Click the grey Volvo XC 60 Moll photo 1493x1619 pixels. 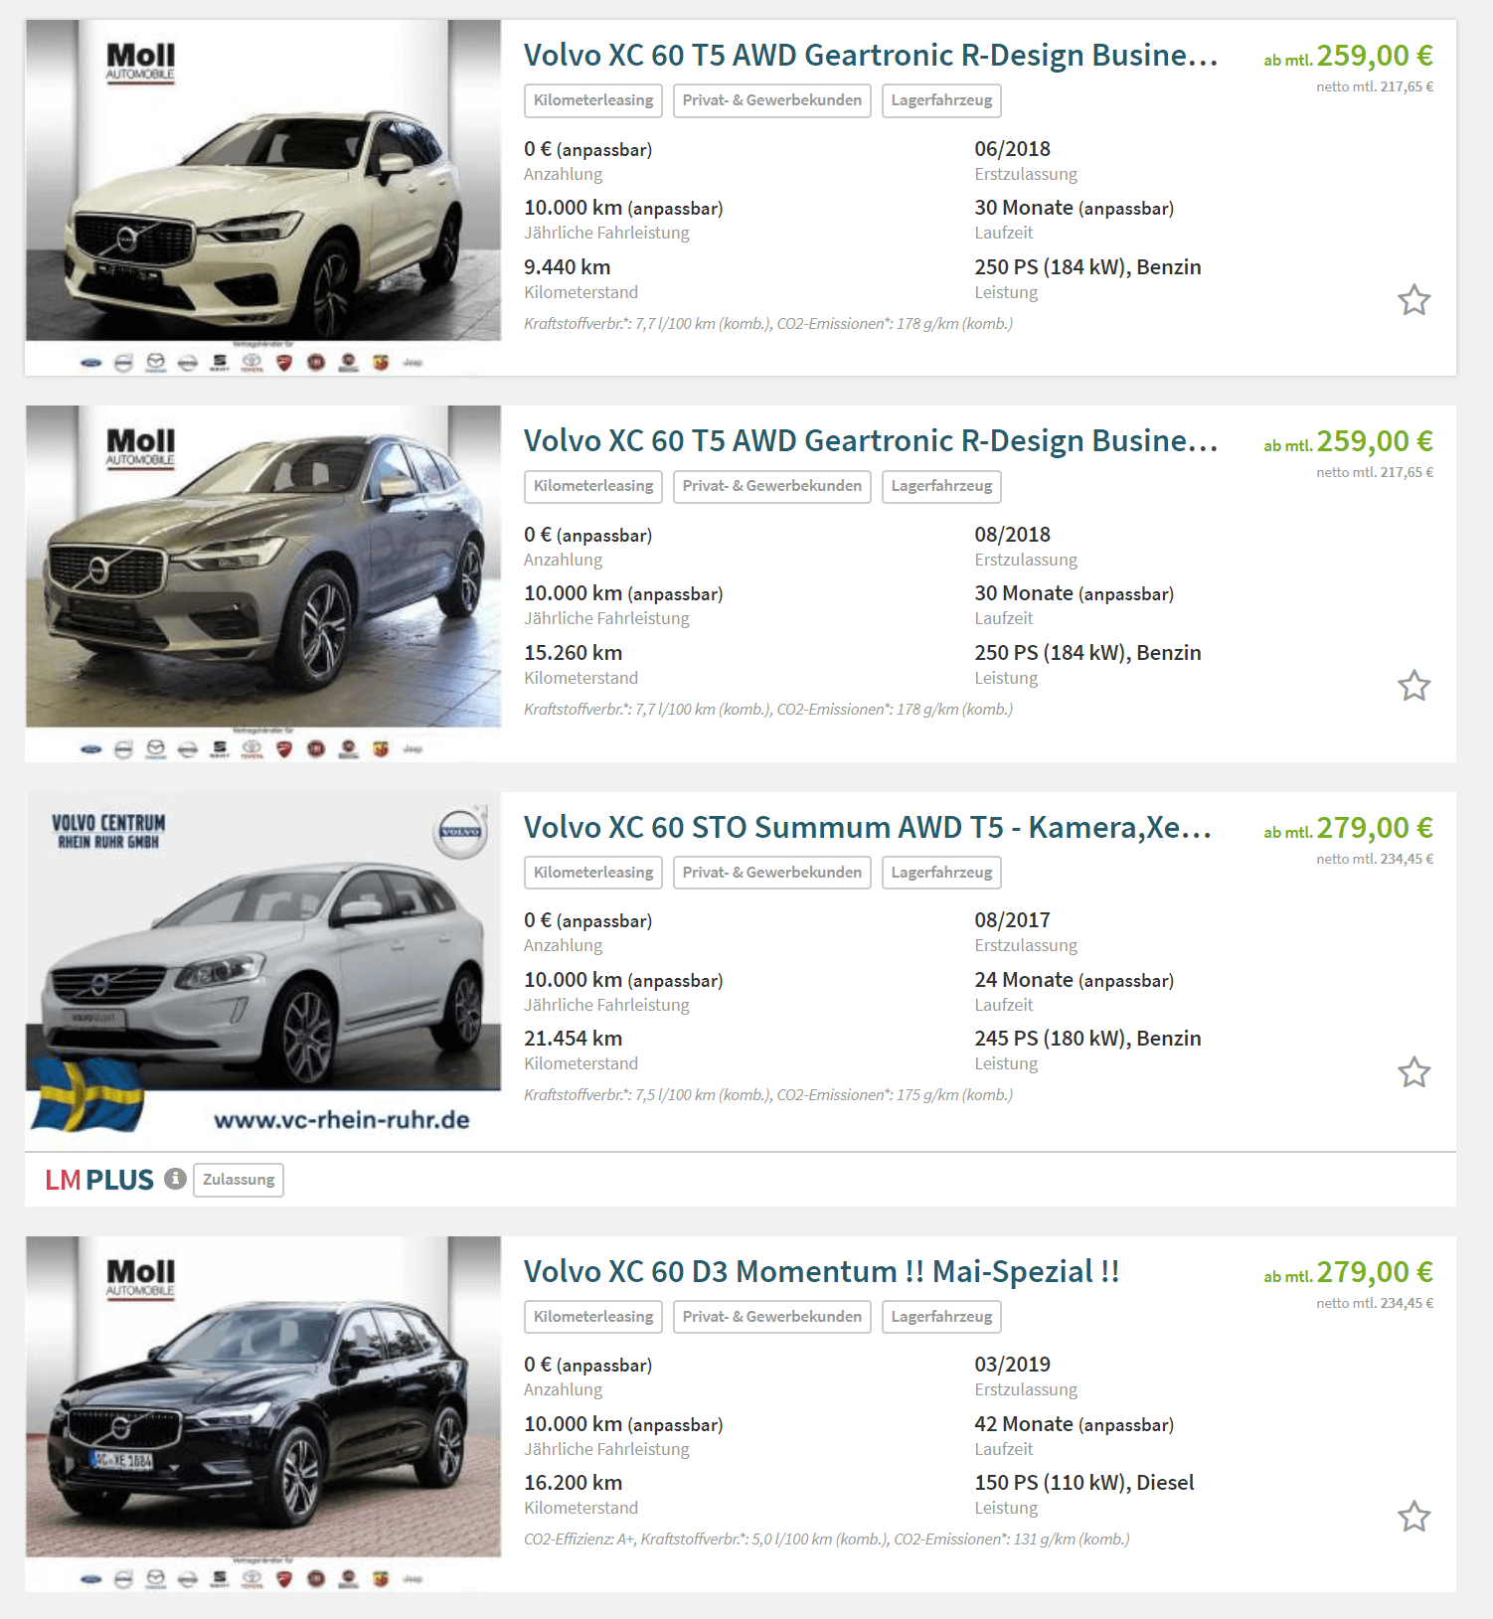[x=263, y=583]
